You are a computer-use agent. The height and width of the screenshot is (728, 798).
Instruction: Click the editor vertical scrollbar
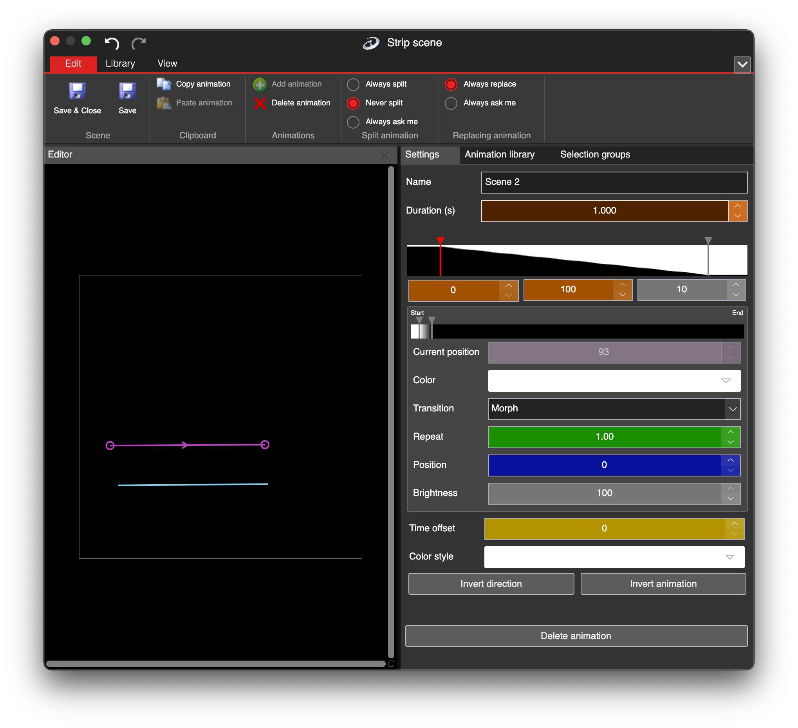click(391, 412)
